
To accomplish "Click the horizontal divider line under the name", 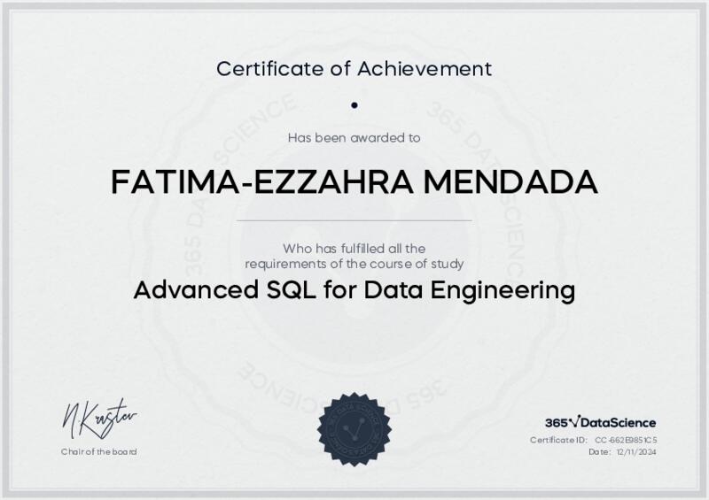I will 354,219.
